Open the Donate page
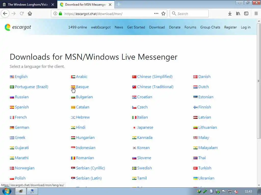The height and width of the screenshot is (195, 261). [175, 27]
